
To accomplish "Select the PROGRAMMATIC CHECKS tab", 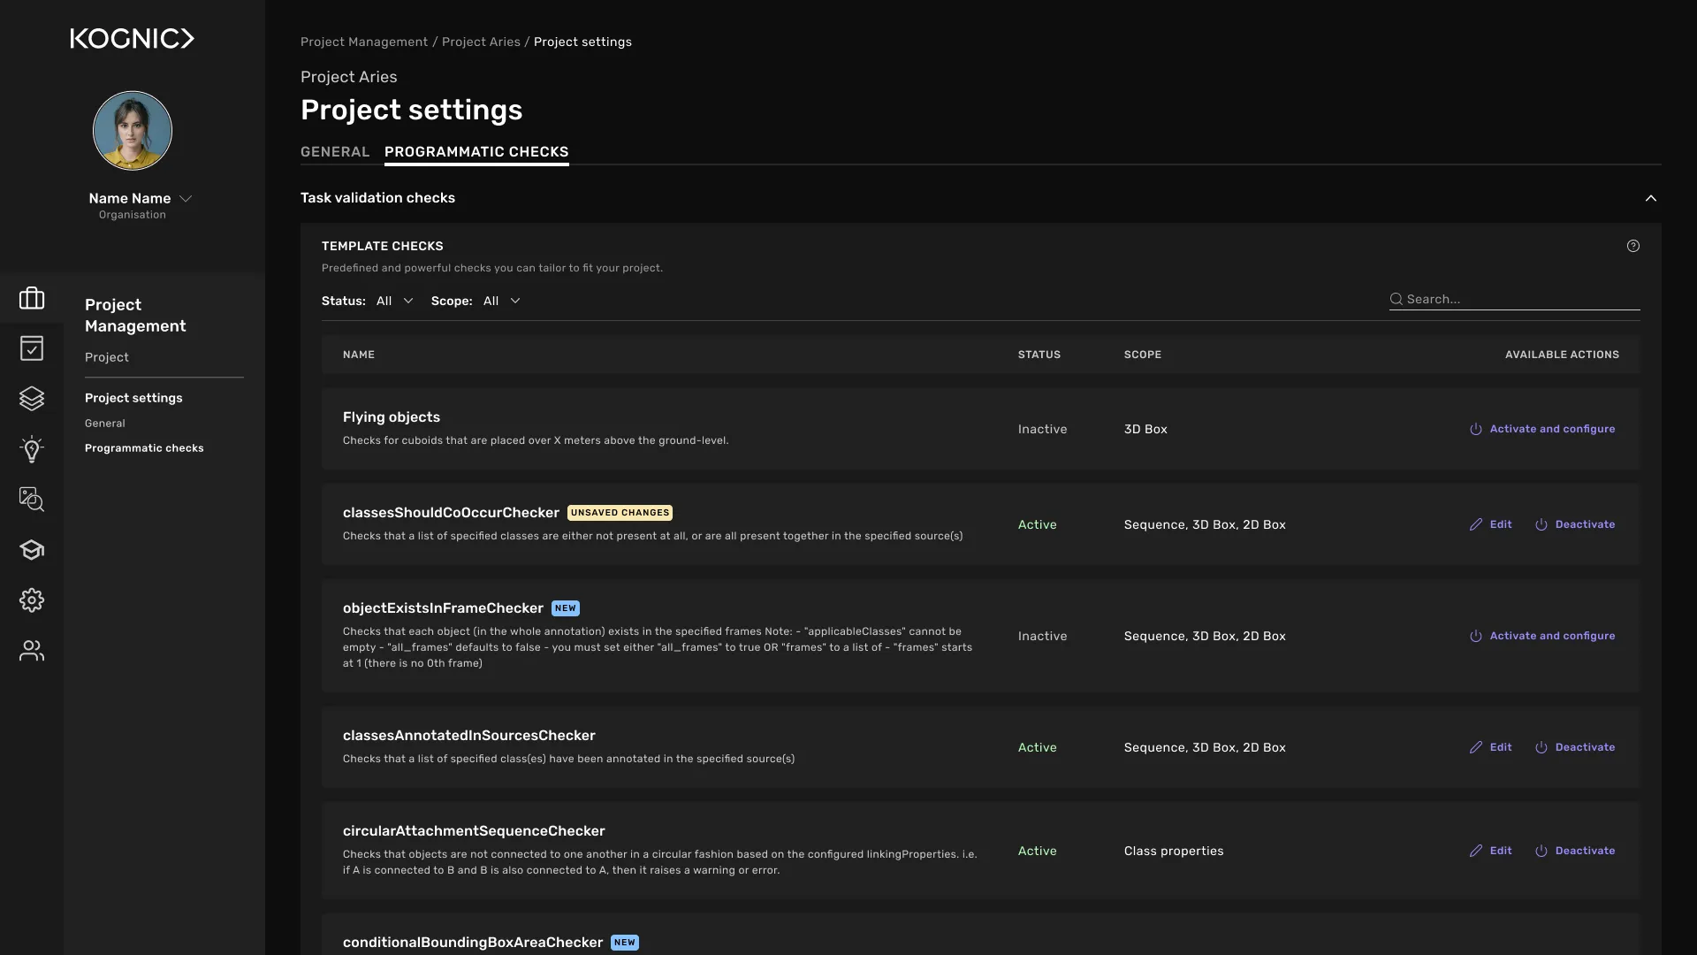I will click(x=476, y=152).
